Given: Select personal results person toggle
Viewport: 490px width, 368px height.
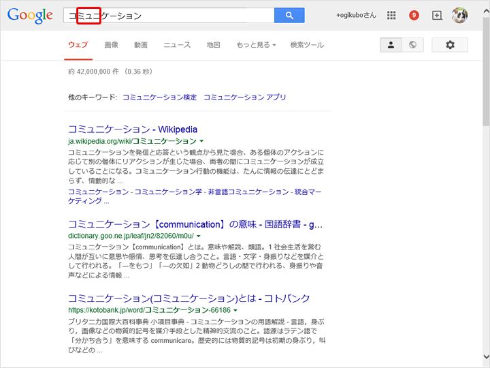Looking at the screenshot, I should [391, 45].
